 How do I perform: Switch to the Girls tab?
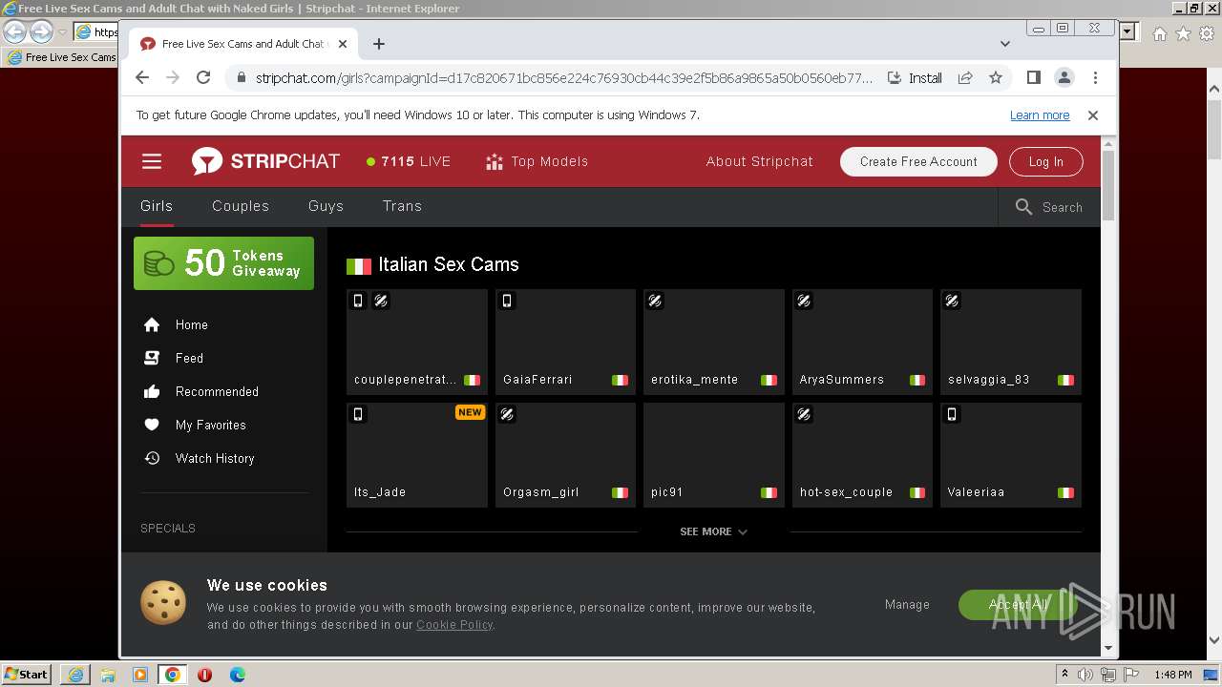[x=157, y=206]
